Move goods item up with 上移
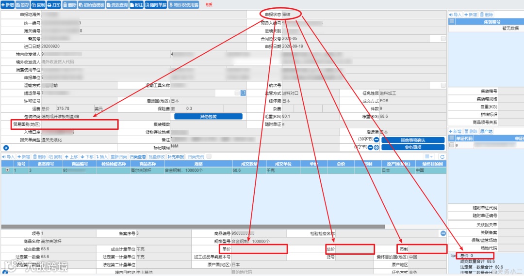This screenshot has height=276, width=524. pyautogui.click(x=71, y=157)
